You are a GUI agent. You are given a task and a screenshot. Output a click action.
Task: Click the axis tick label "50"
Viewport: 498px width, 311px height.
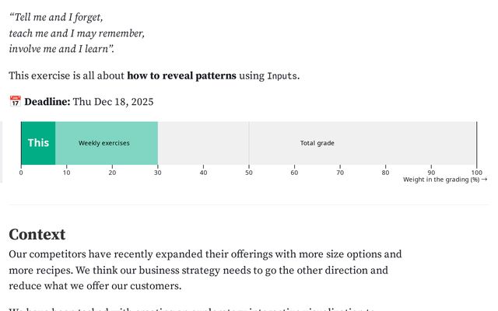click(249, 173)
